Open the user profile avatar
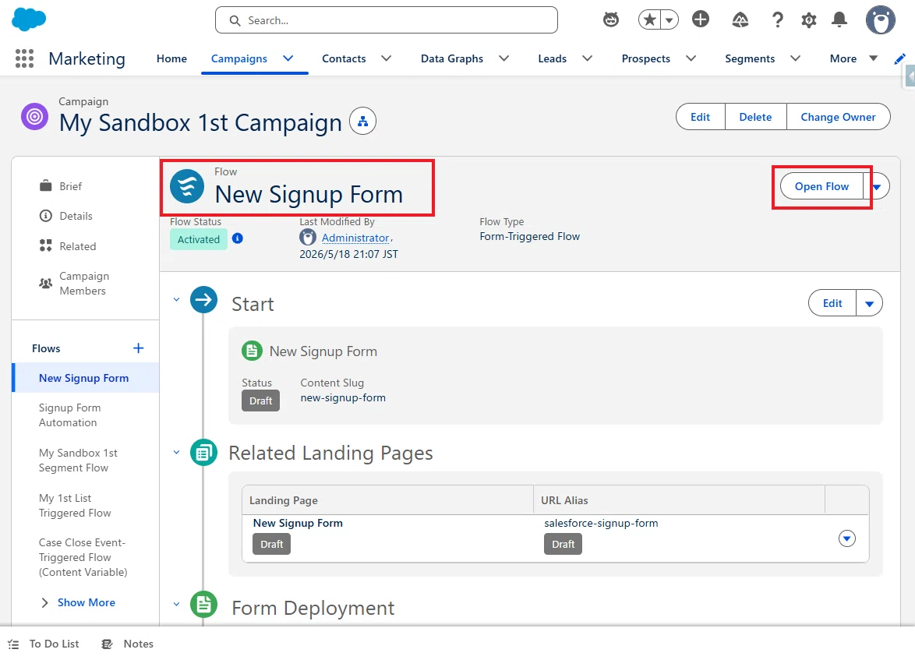 click(880, 20)
